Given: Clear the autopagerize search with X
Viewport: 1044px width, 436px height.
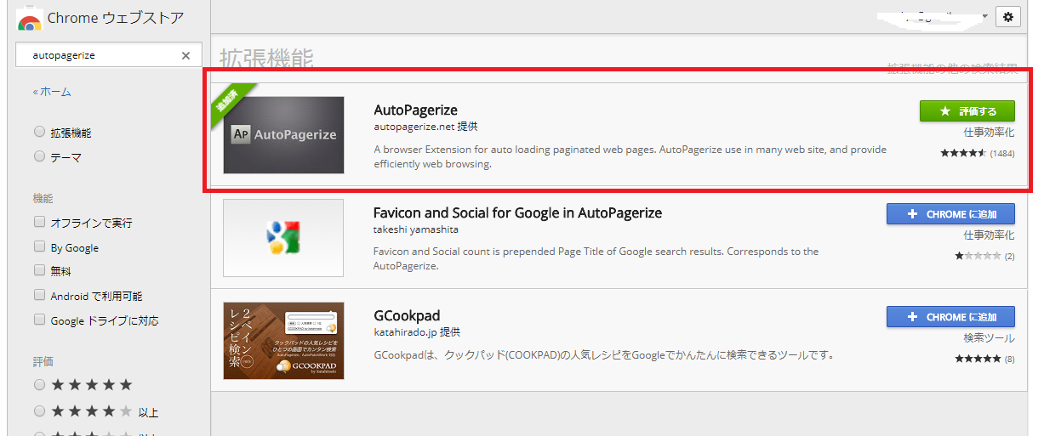Looking at the screenshot, I should tap(185, 55).
